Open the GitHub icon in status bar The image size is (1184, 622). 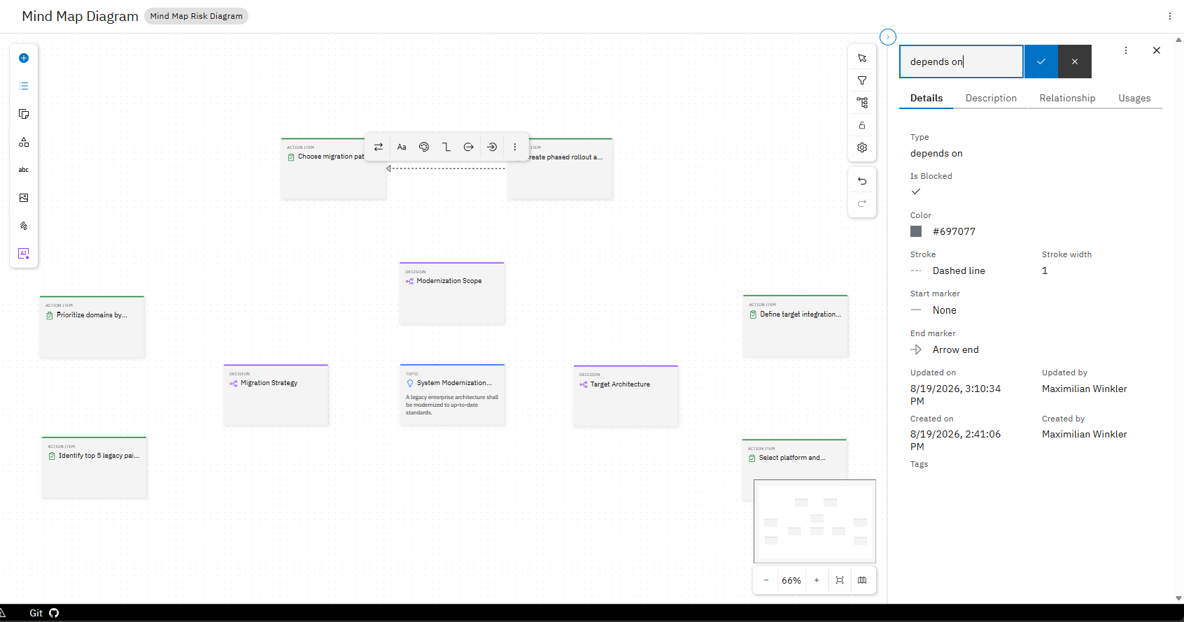(x=54, y=613)
